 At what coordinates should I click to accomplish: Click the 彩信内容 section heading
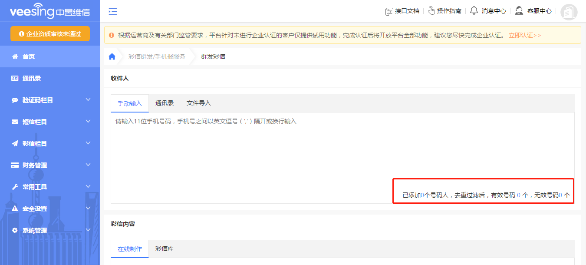click(123, 224)
